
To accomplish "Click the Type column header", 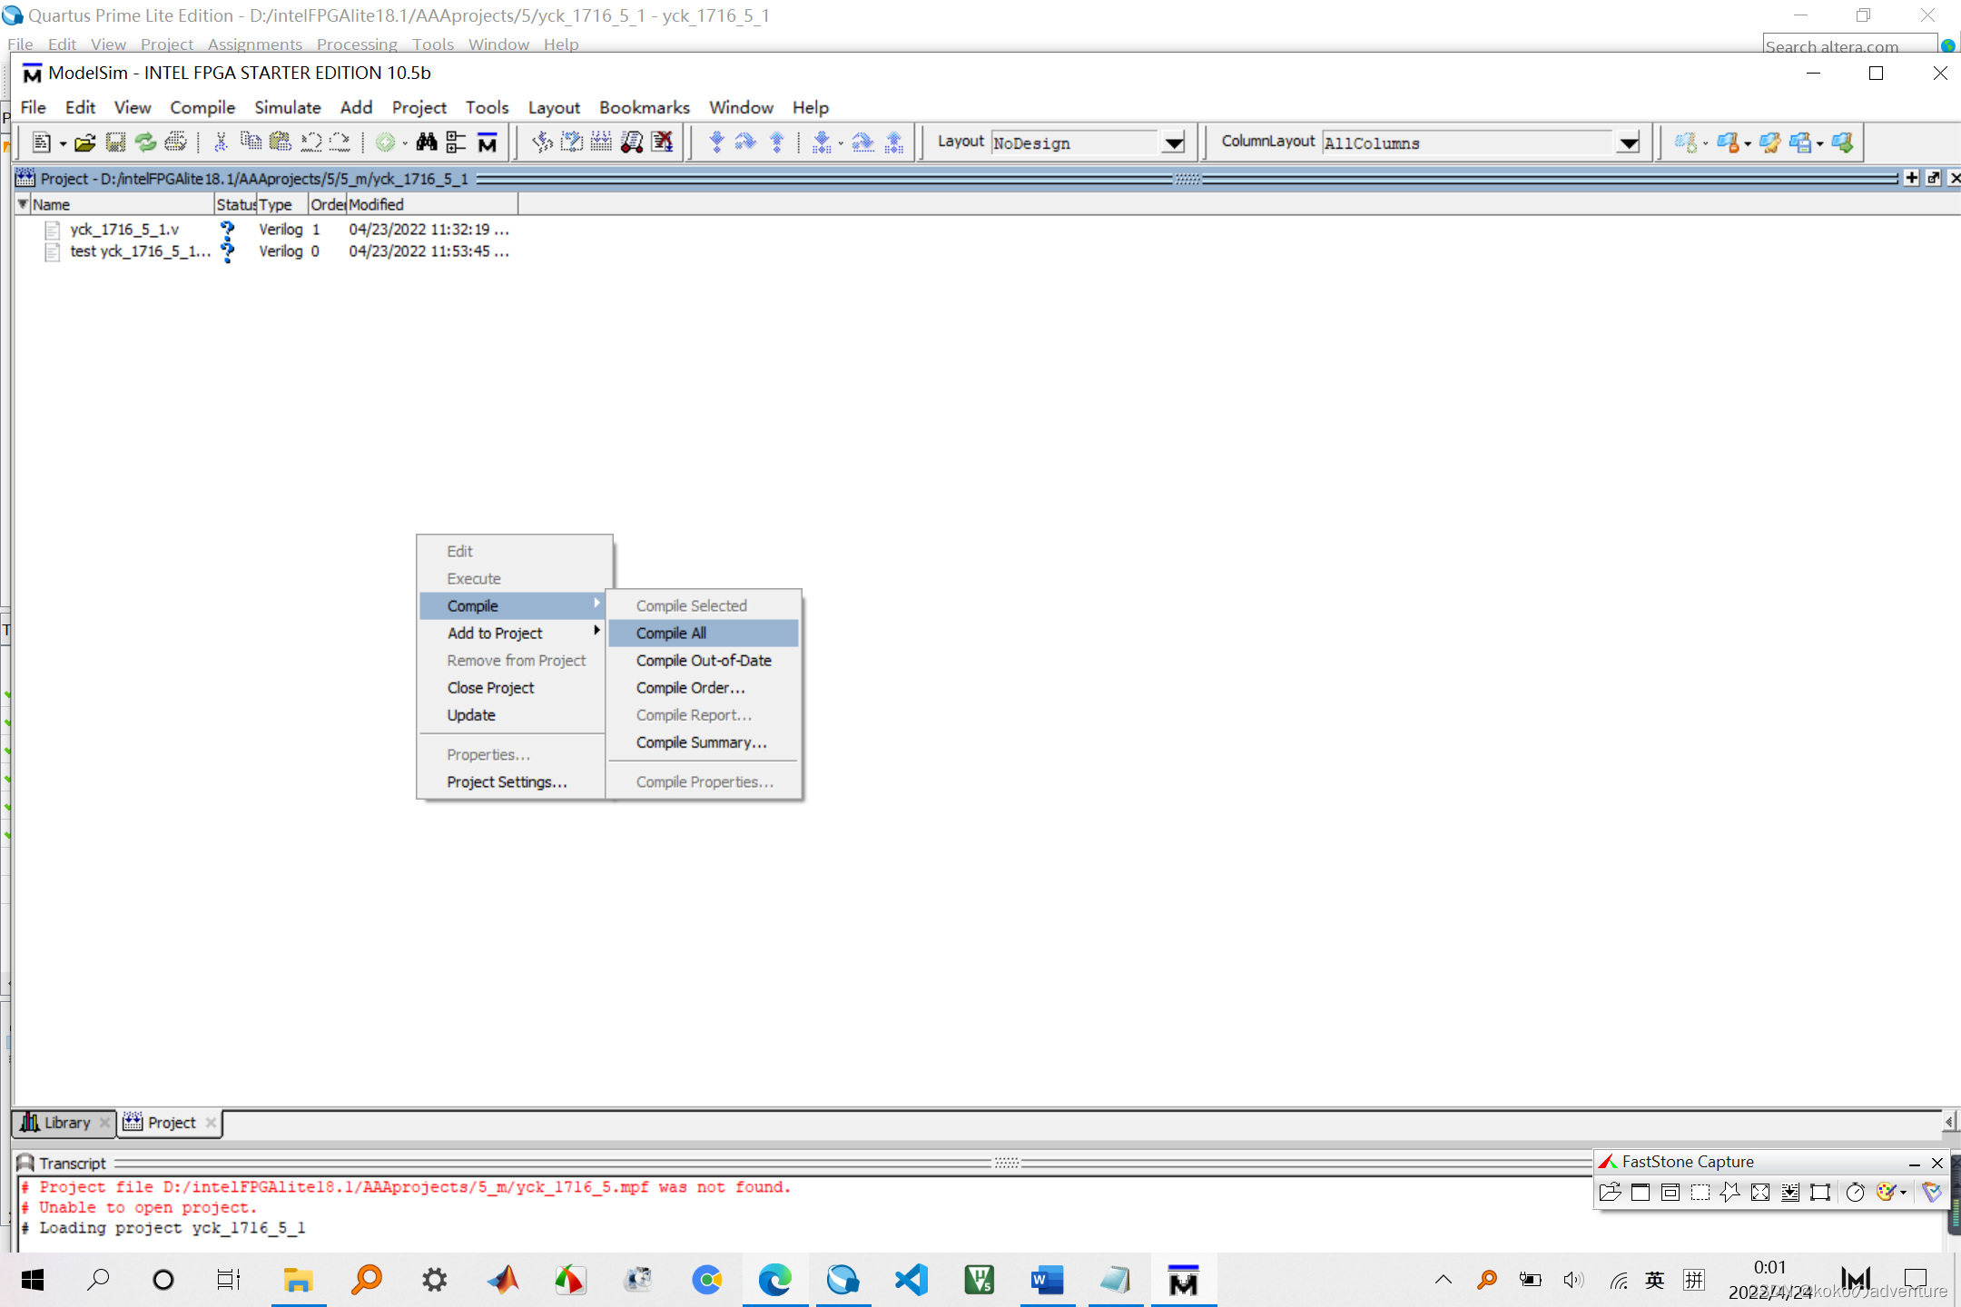I will (x=282, y=204).
